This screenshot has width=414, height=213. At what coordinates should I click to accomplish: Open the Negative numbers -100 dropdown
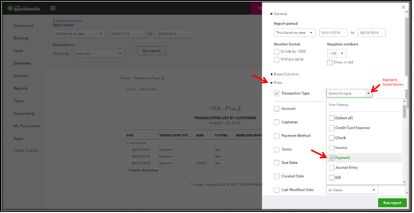(337, 54)
